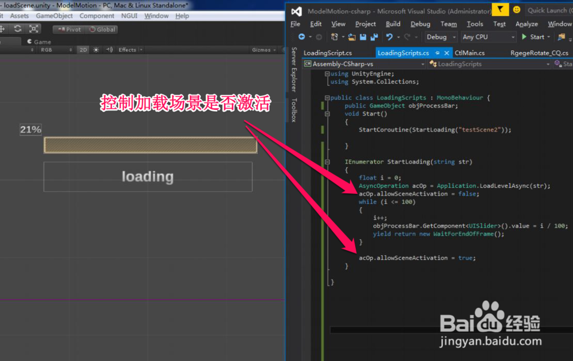
Task: Click the Navigate Backward arrow in Visual Studio
Action: [x=301, y=37]
